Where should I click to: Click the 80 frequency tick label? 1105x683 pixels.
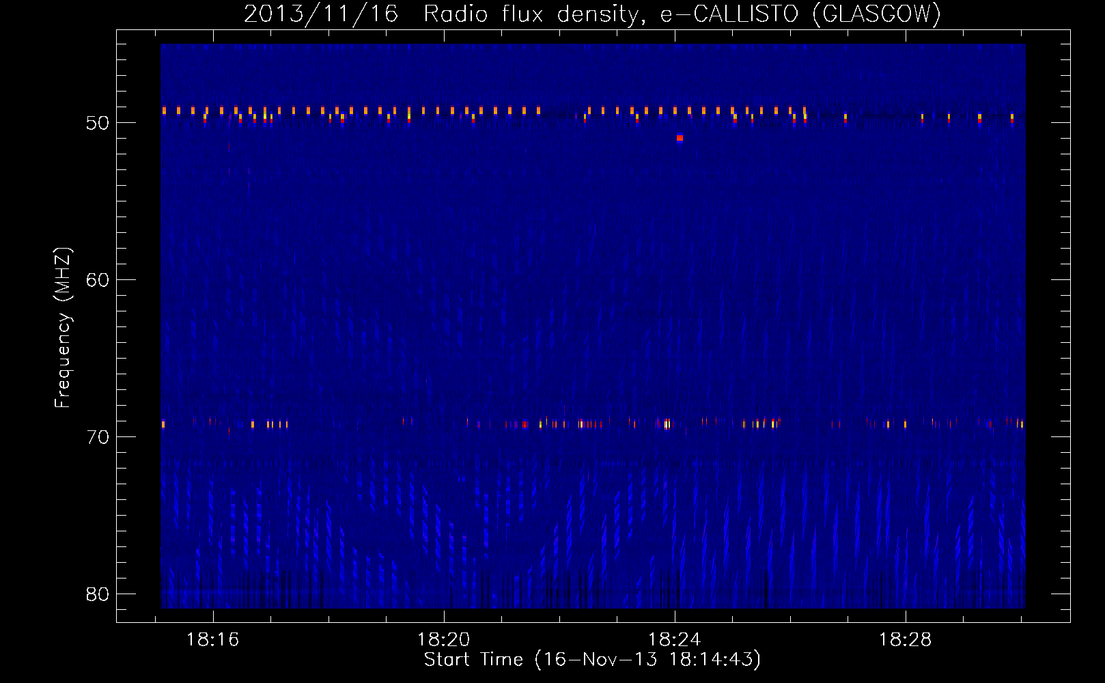(98, 594)
